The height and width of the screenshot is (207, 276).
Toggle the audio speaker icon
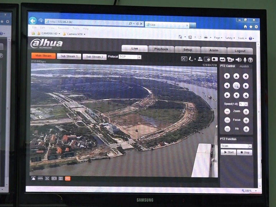tap(238, 60)
